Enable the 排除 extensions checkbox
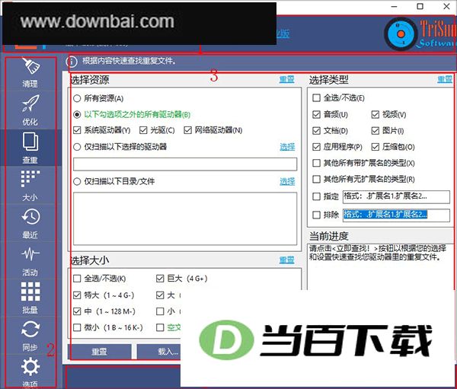 [x=316, y=215]
